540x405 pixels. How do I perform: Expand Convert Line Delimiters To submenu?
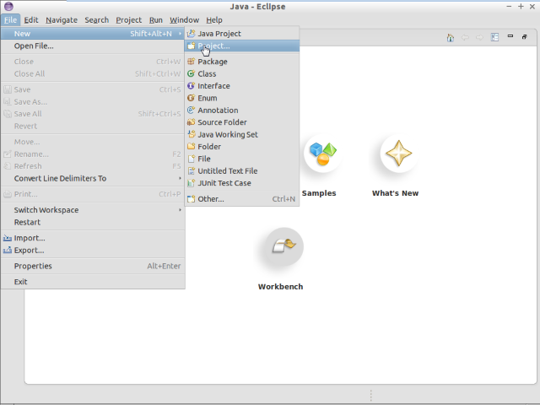tap(180, 178)
